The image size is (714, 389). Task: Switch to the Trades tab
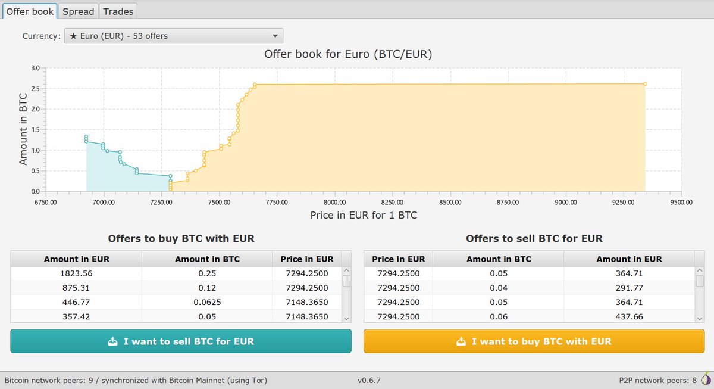(x=118, y=11)
